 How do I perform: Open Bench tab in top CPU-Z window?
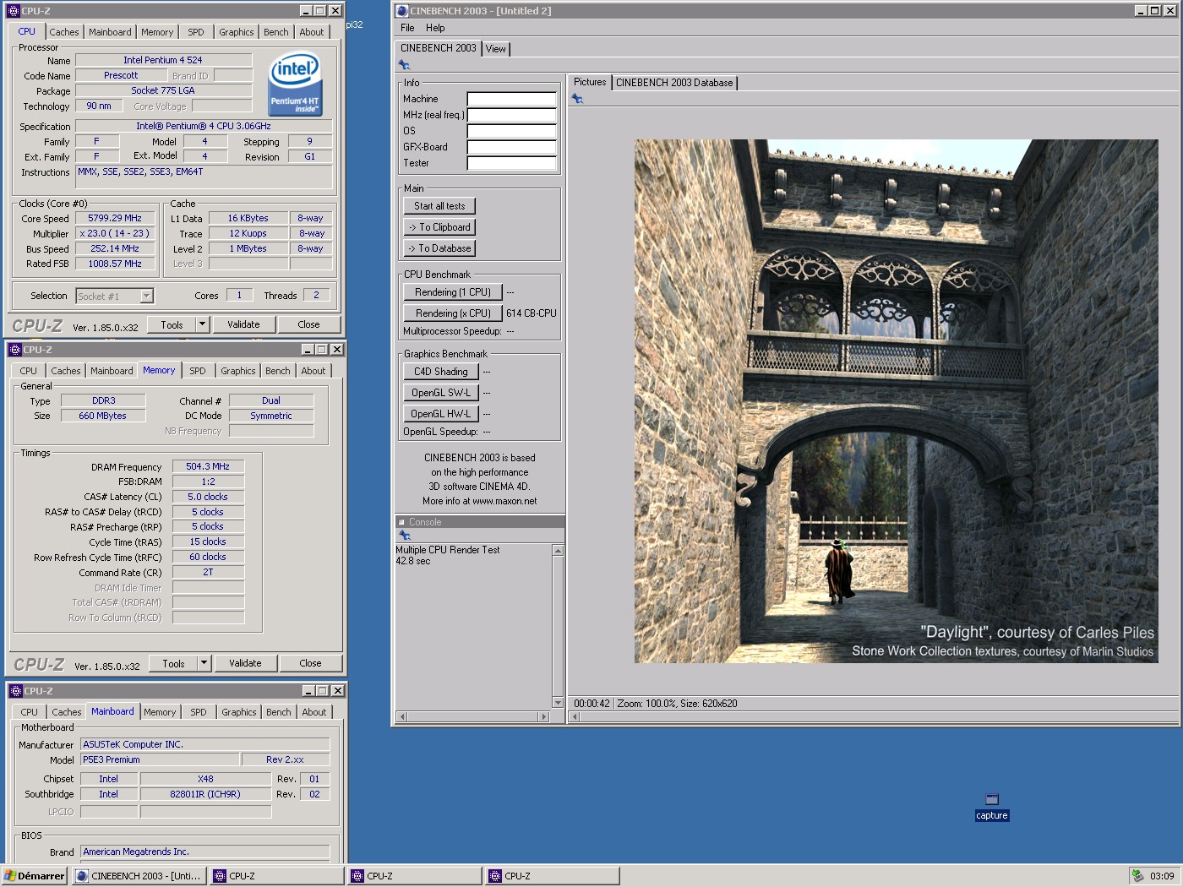(x=276, y=32)
